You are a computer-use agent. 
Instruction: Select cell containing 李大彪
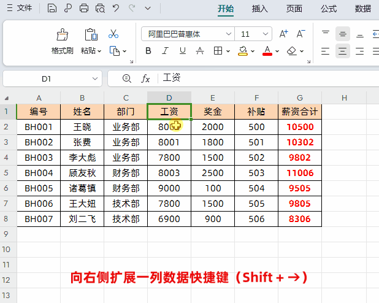(x=82, y=158)
